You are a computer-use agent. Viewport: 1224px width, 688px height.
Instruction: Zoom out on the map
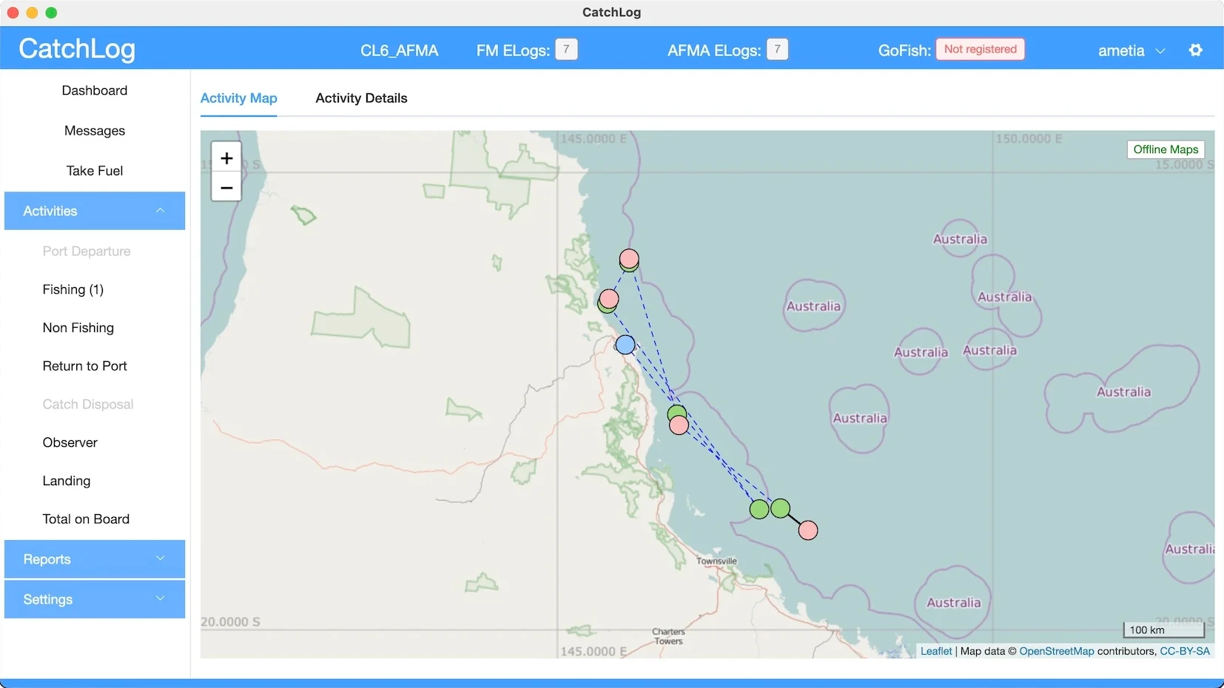tap(226, 188)
